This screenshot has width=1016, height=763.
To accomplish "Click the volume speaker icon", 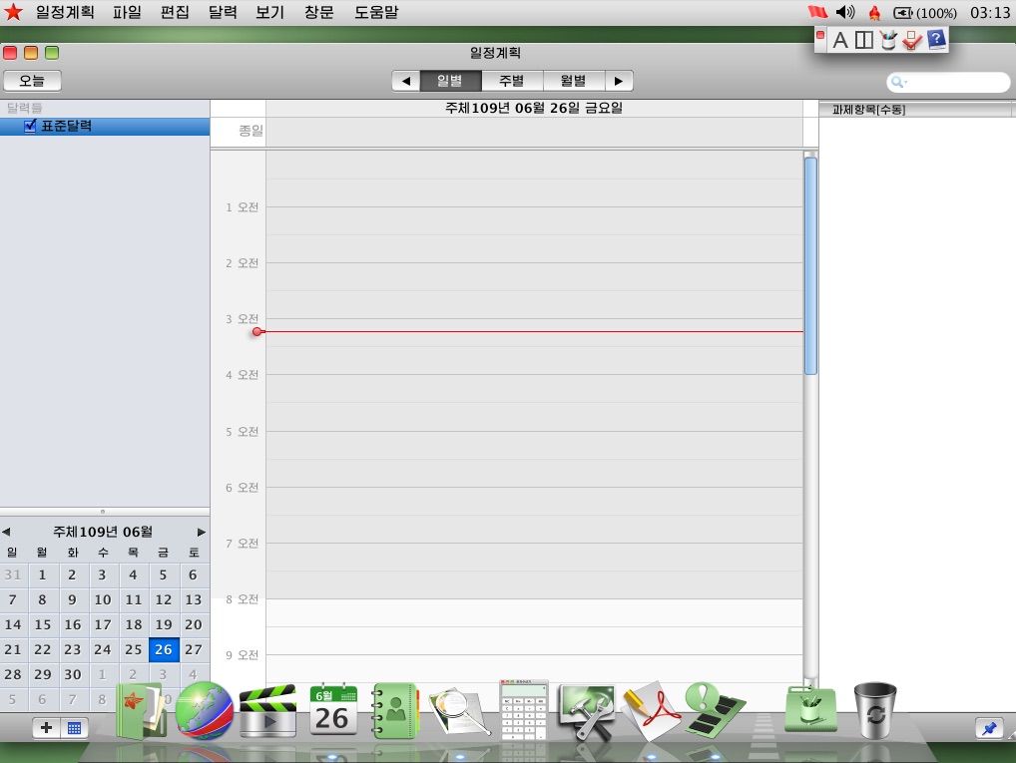I will coord(845,13).
